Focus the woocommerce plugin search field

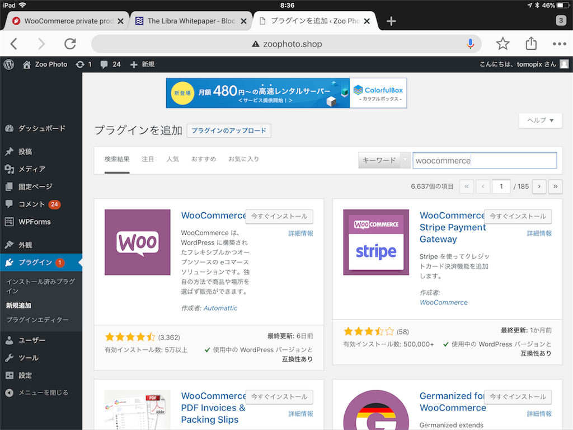pos(485,161)
